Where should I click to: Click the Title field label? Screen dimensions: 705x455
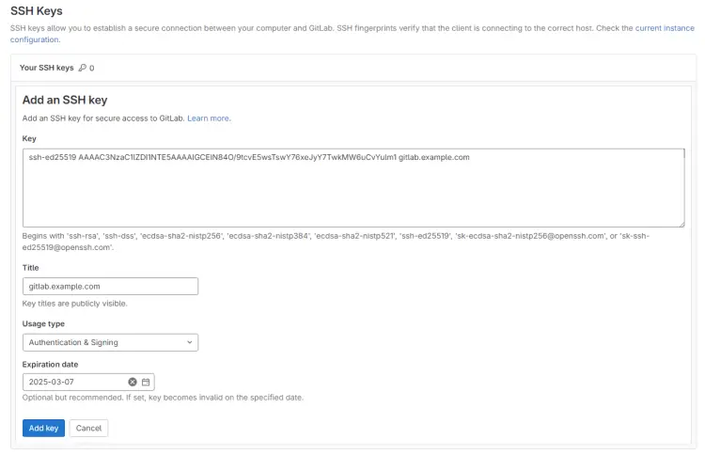tap(31, 268)
